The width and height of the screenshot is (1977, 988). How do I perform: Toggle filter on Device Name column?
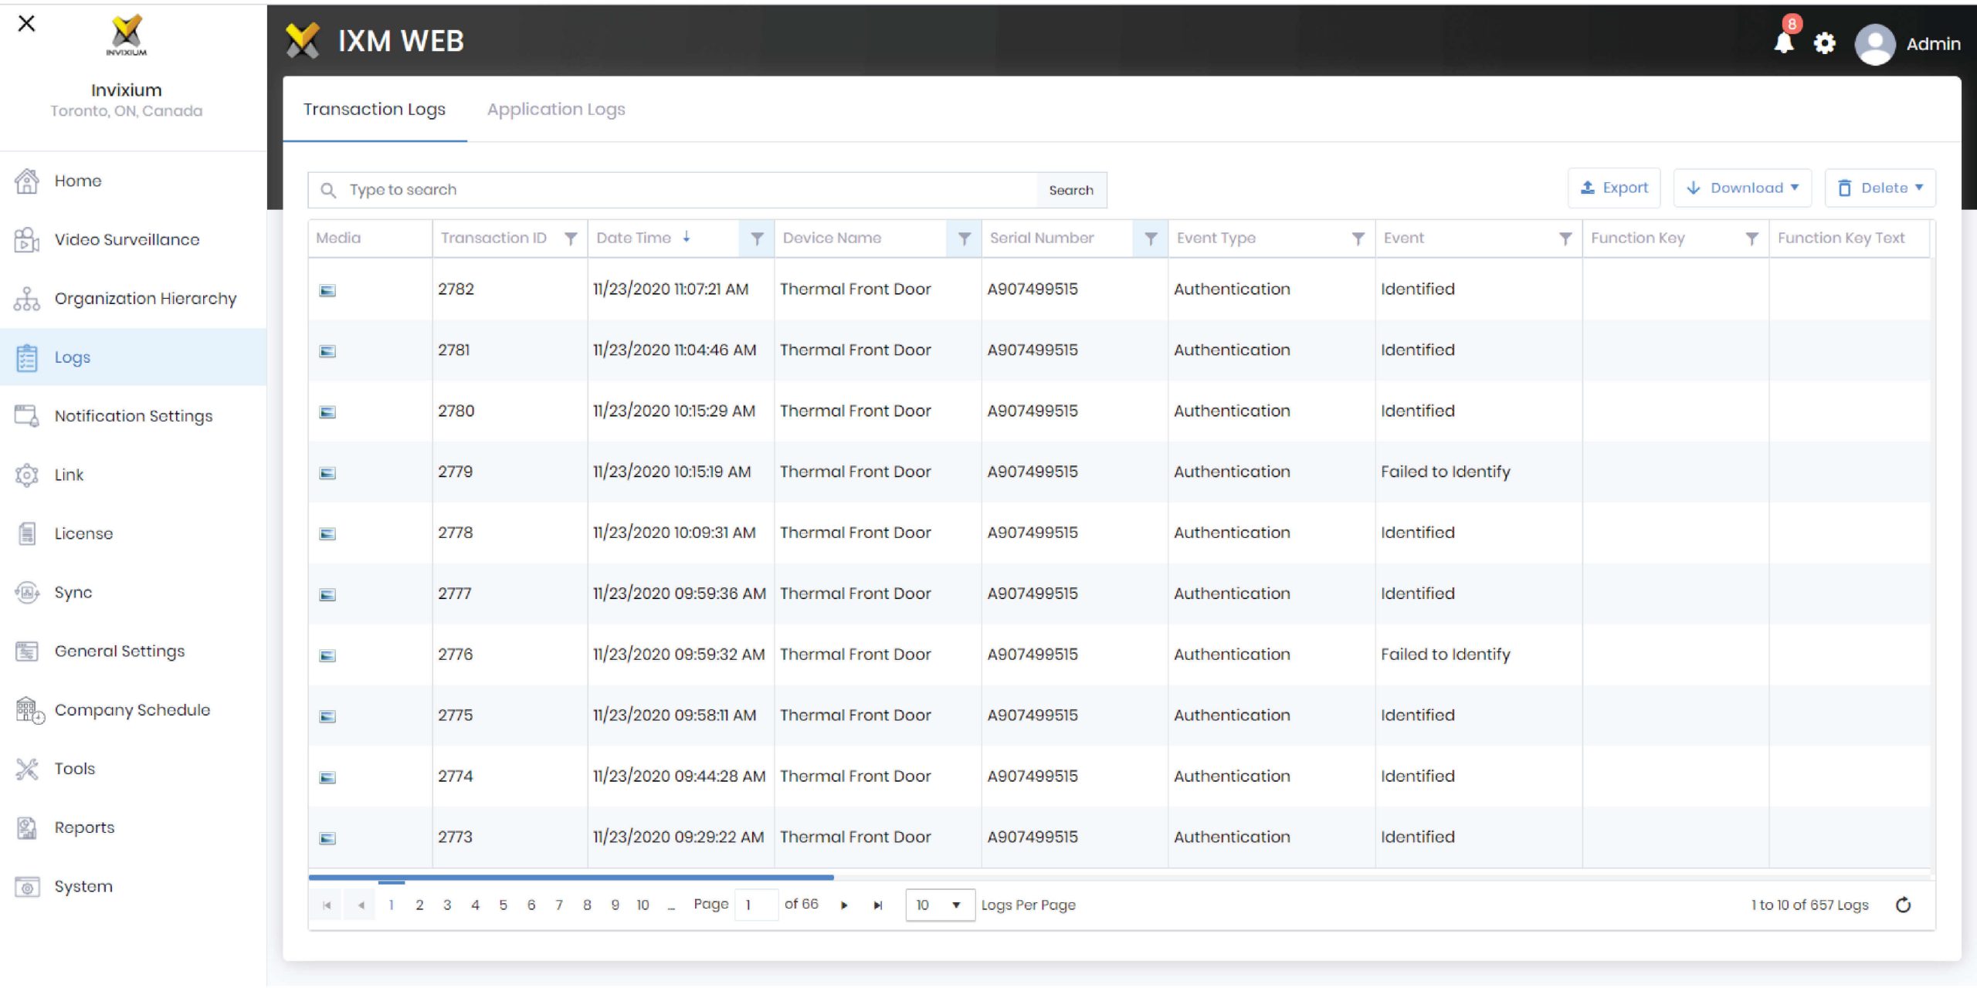click(963, 239)
